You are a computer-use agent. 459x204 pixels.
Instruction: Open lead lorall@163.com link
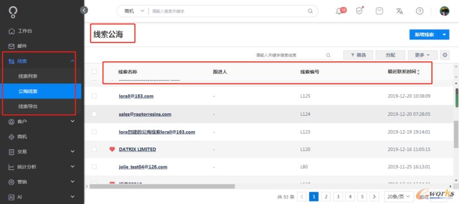(x=136, y=96)
